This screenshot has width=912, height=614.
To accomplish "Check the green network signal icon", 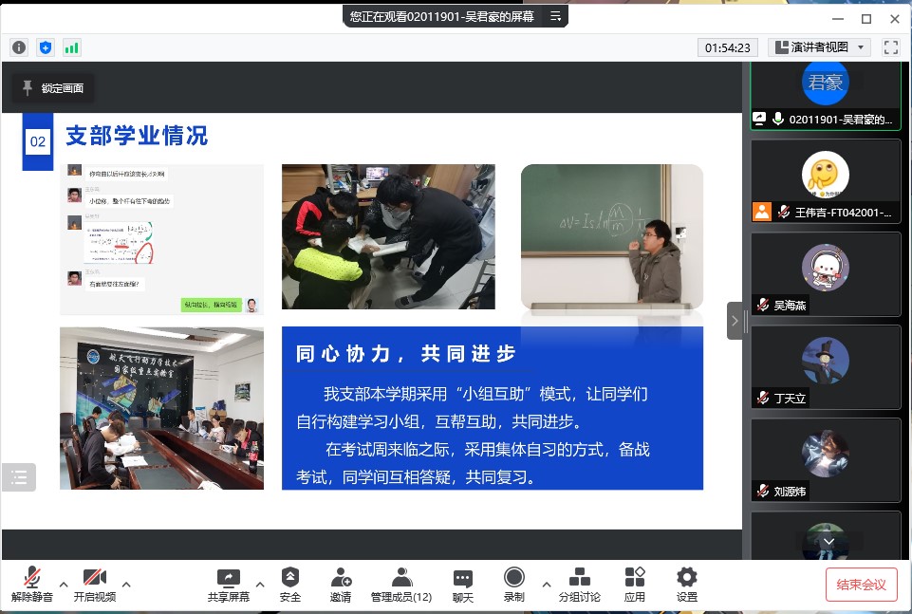I will tap(72, 47).
